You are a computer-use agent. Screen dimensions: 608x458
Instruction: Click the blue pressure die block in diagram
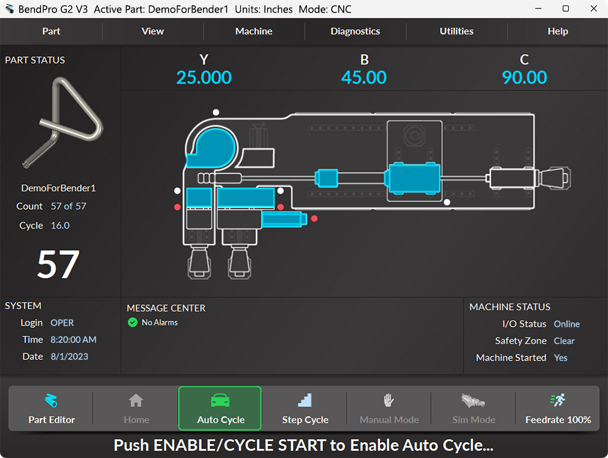click(246, 197)
